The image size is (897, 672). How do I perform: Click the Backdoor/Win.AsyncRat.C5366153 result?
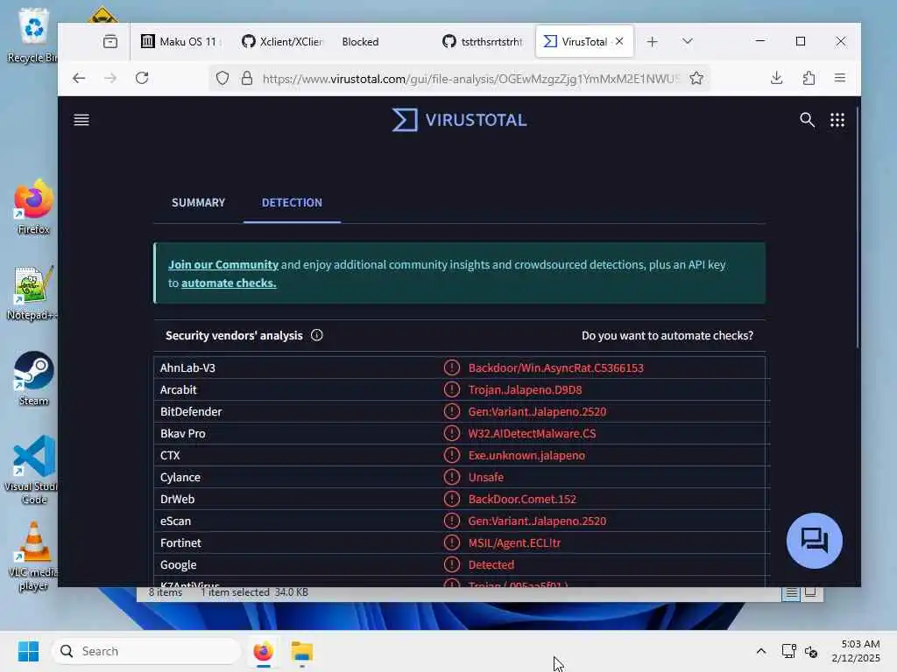tap(555, 367)
